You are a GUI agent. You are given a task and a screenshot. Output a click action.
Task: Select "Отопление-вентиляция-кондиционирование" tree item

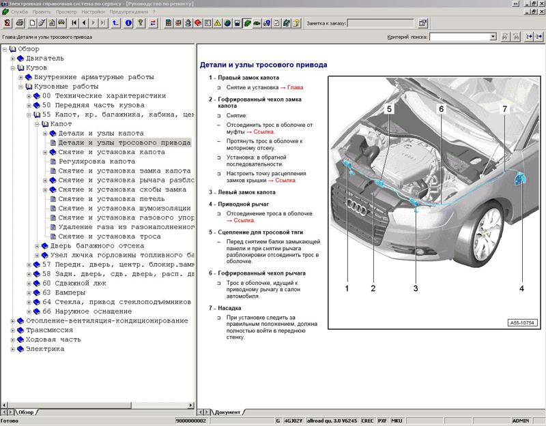coord(107,321)
